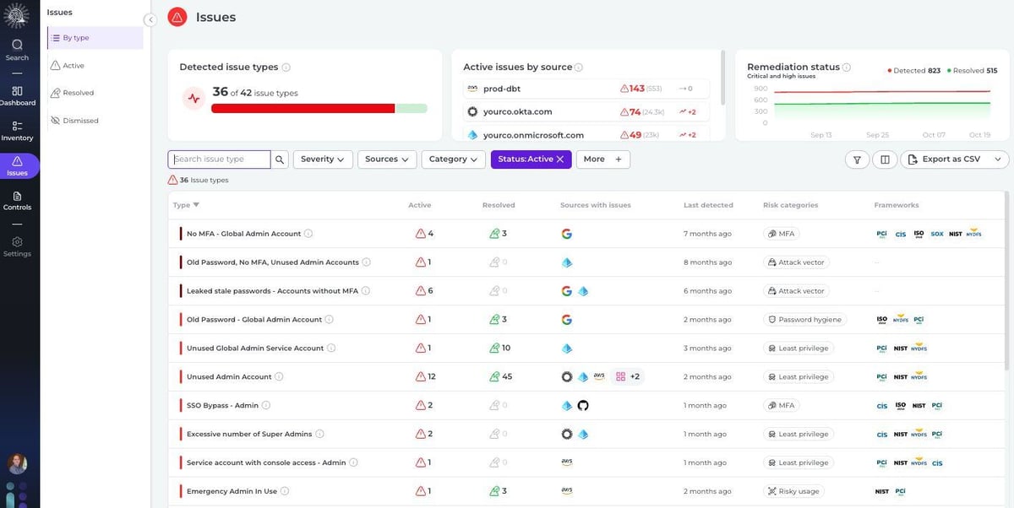Click the Attack vector tag in Leaked stale passwords row

click(796, 291)
